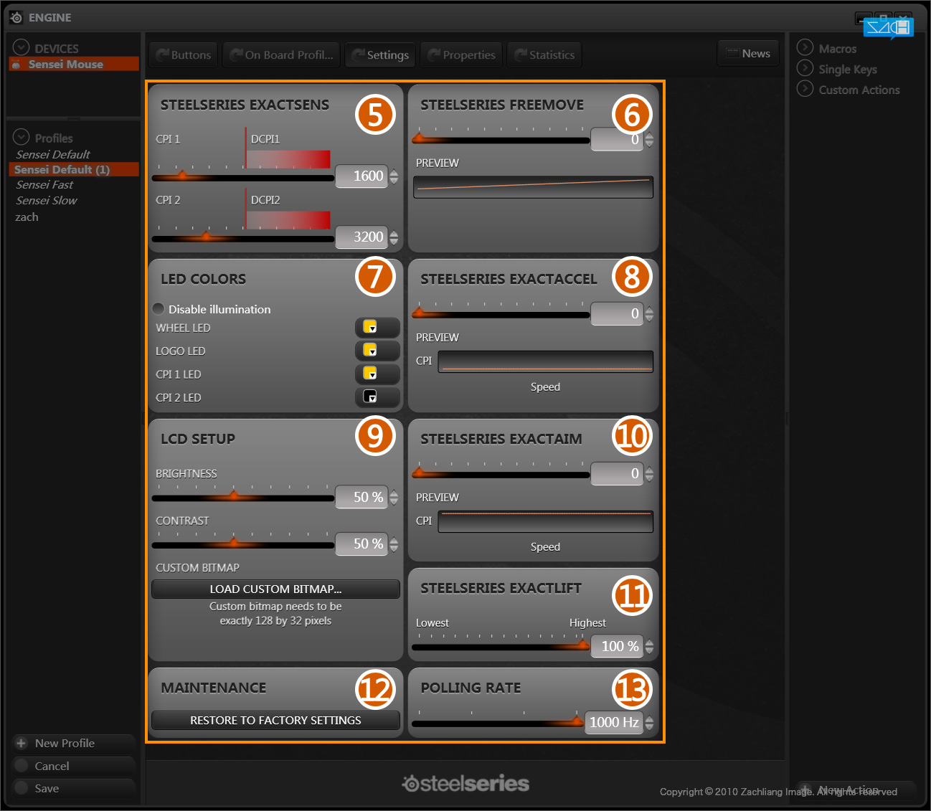This screenshot has height=811, width=931.
Task: View the Statistics tab
Action: tap(544, 54)
